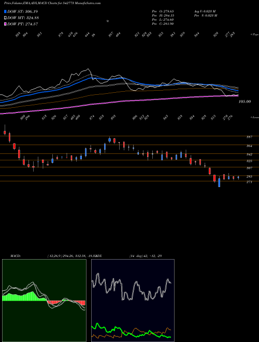Click the Pre V: 0.023 M value

[x=206, y=16]
